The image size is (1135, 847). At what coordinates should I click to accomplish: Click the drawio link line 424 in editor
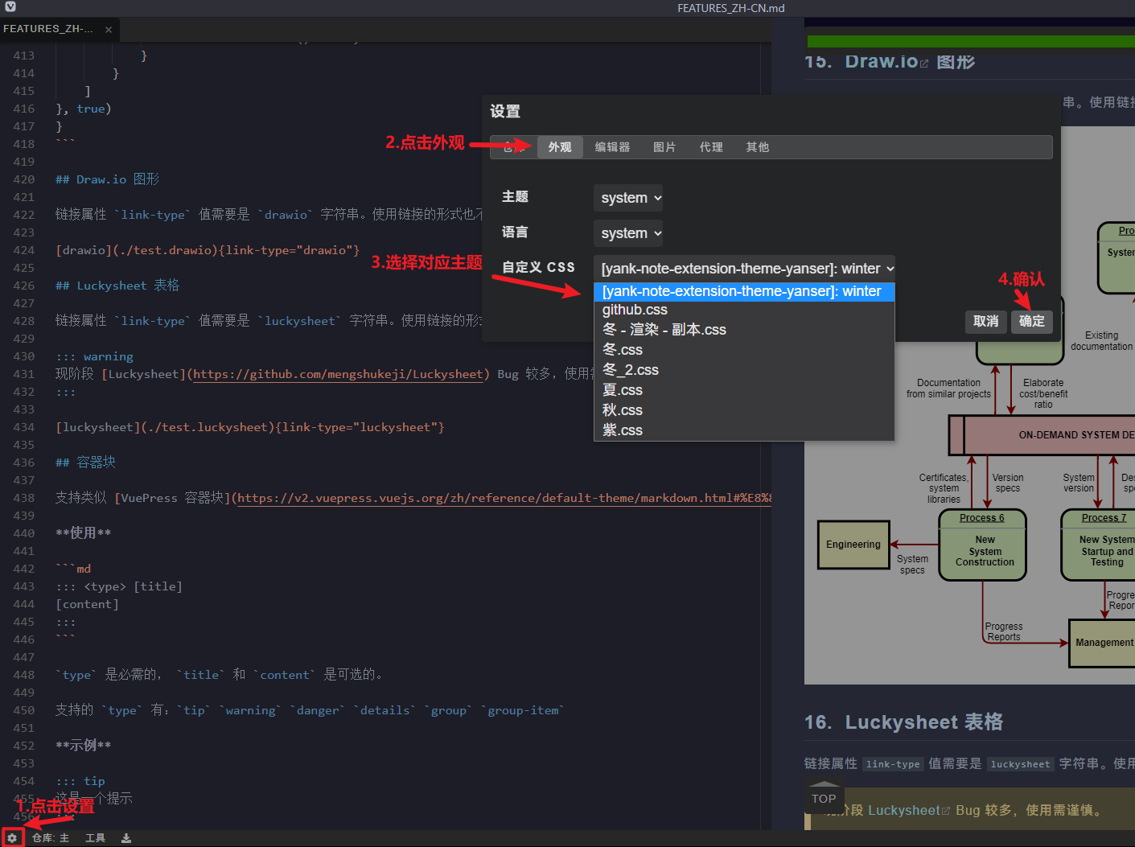coord(208,250)
